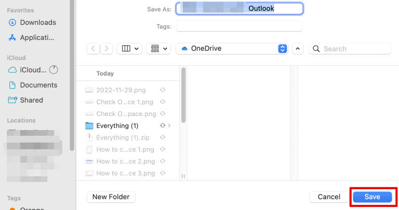Collapse the dialog with the up chevron button

point(298,49)
